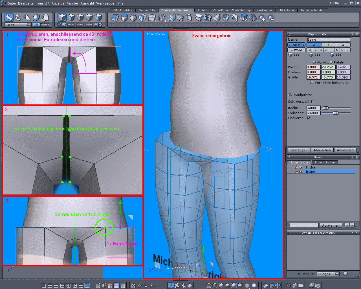Open the Werkzeuge menu in menu bar
The height and width of the screenshot is (289, 361).
105,3
